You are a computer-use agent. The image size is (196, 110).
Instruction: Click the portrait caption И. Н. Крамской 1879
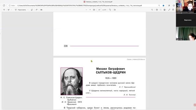tap(72, 102)
